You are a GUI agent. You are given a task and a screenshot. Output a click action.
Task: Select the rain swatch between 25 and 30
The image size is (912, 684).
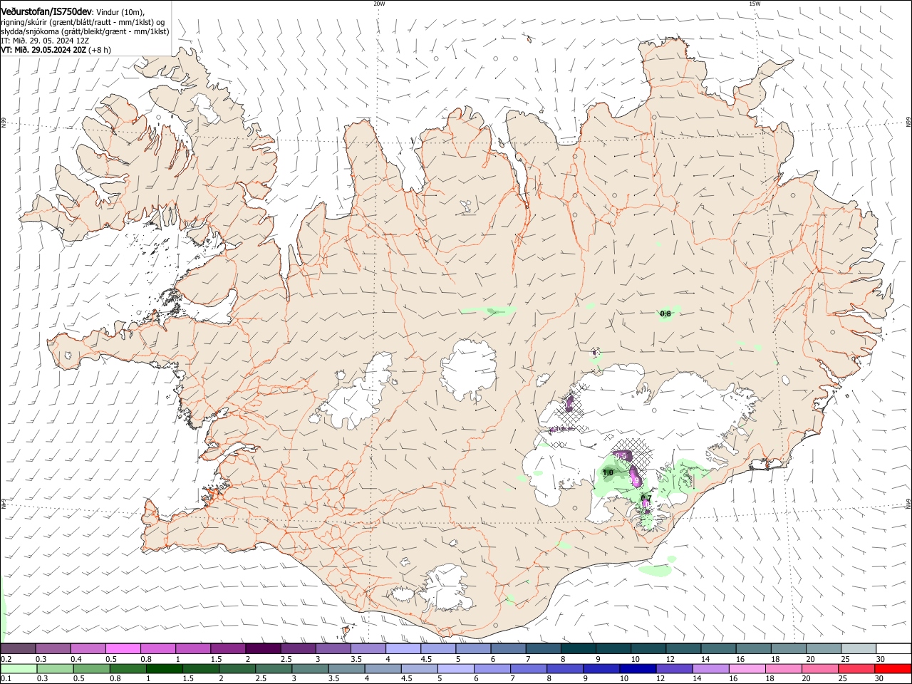pos(855,669)
